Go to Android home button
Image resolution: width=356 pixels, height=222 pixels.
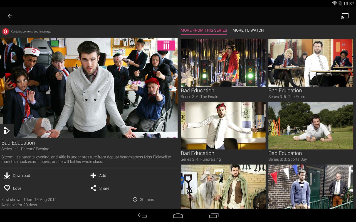(178, 216)
